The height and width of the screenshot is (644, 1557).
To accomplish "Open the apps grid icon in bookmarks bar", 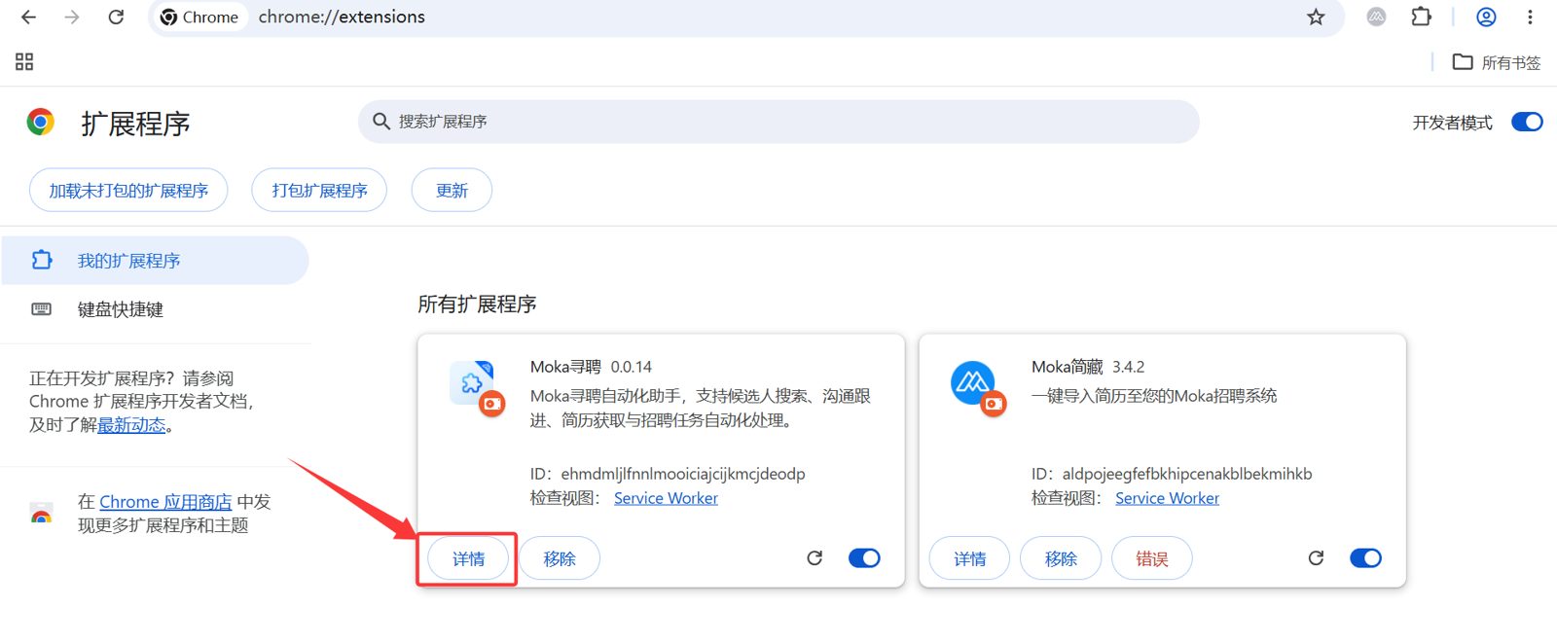I will (x=24, y=62).
